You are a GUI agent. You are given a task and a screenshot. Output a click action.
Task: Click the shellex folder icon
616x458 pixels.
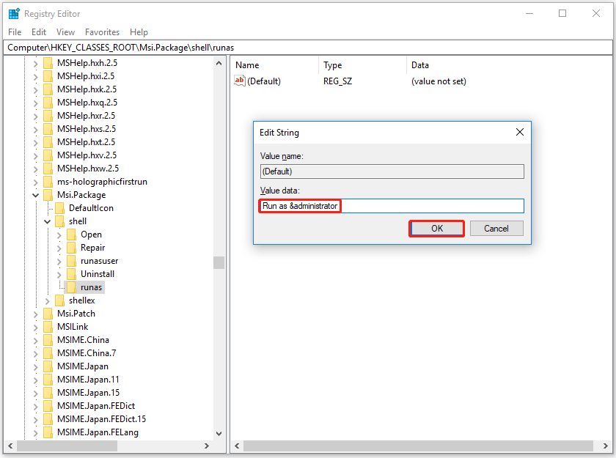pyautogui.click(x=60, y=300)
